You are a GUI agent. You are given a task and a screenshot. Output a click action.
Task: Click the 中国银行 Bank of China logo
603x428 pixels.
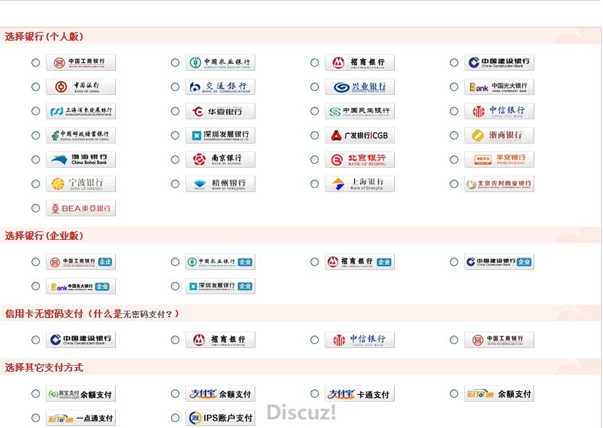(x=81, y=87)
